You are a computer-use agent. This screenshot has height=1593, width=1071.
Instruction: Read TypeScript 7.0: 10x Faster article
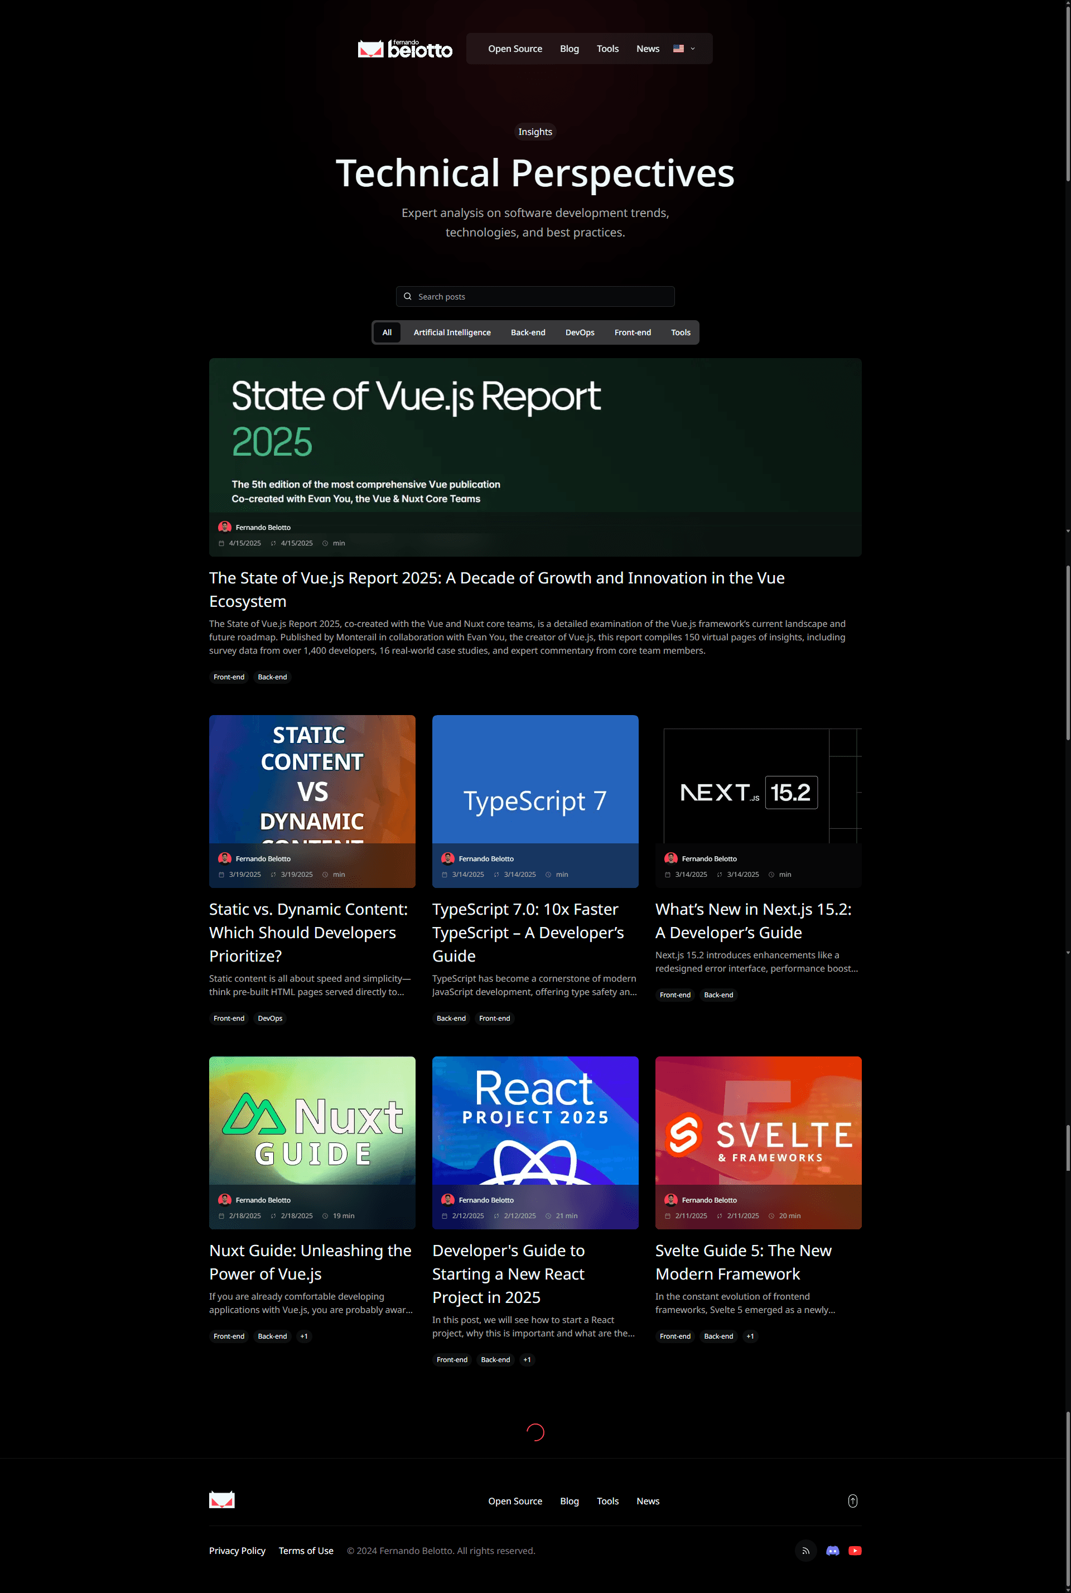tap(528, 932)
